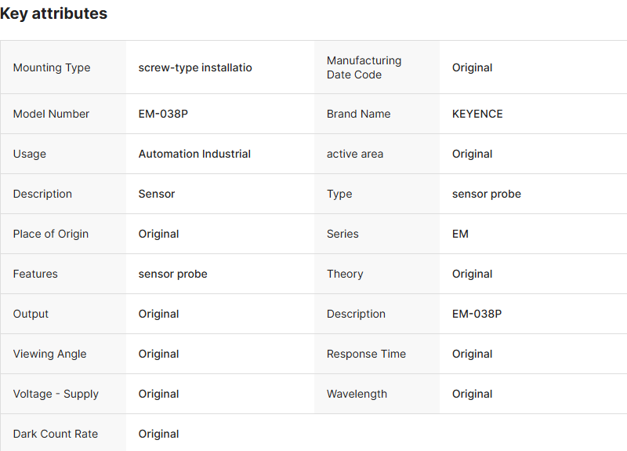This screenshot has width=627, height=451.
Task: Click the Place of Origin label
Action: click(x=51, y=234)
